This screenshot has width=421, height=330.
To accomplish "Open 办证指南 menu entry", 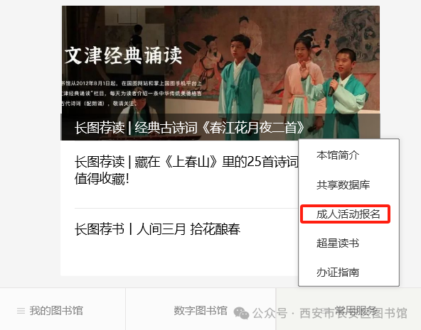I will coord(338,273).
